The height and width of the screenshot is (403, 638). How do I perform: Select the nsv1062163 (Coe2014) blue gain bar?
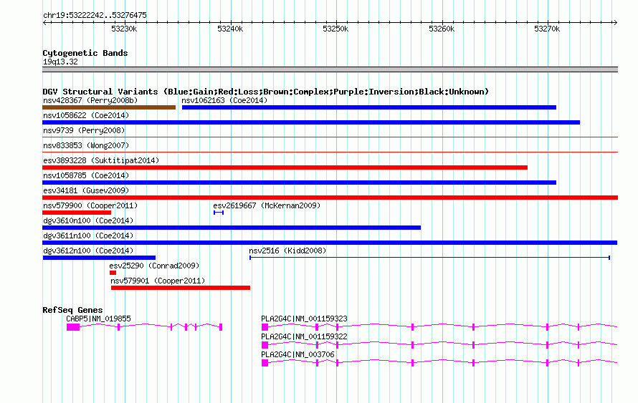click(369, 107)
